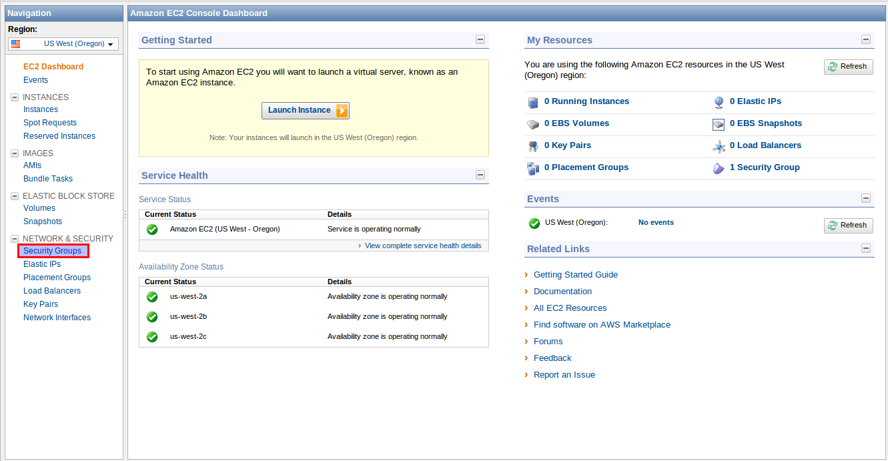The height and width of the screenshot is (461, 888).
Task: Open the 0 Running Instances link
Action: (x=586, y=101)
